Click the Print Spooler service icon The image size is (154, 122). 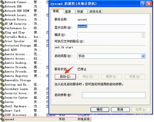[x=2, y=41]
